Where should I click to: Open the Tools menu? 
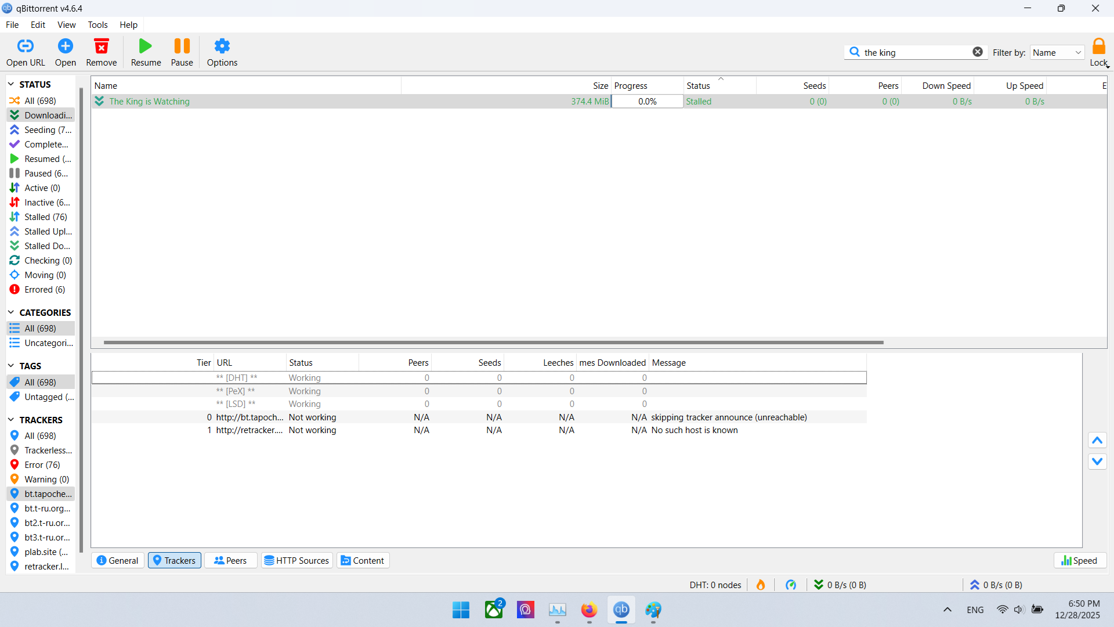point(97,25)
